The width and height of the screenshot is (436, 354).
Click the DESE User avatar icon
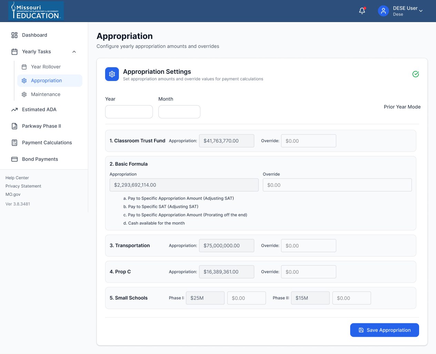(383, 11)
